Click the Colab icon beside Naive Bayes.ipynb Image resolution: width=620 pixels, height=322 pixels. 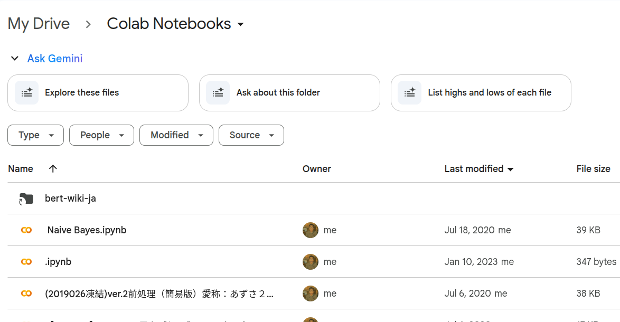[x=26, y=230]
